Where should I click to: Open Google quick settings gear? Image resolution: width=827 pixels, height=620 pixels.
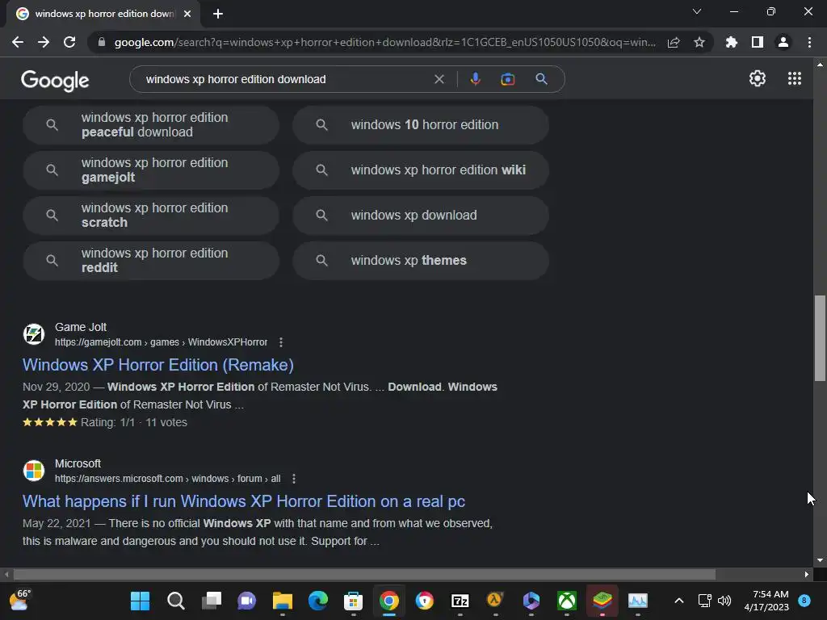pos(758,78)
